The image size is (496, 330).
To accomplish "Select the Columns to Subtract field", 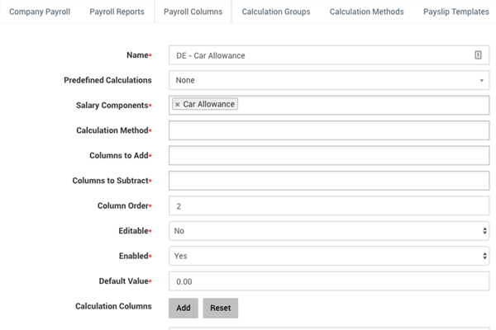I will (329, 181).
